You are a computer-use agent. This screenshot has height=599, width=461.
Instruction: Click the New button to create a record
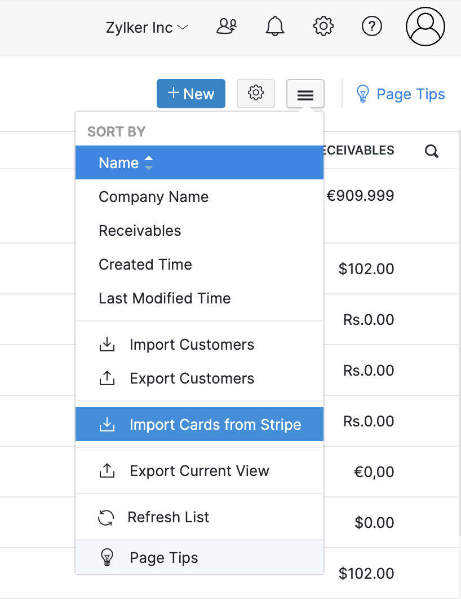190,94
